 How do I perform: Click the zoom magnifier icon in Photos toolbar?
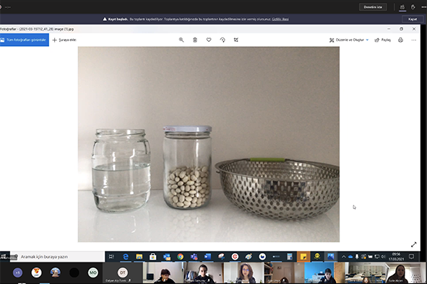click(x=181, y=40)
